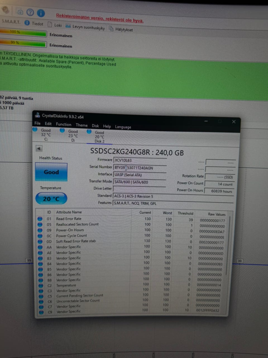Open the Help menu in CrystalDiskInfo
268x358 pixels.
(x=107, y=126)
